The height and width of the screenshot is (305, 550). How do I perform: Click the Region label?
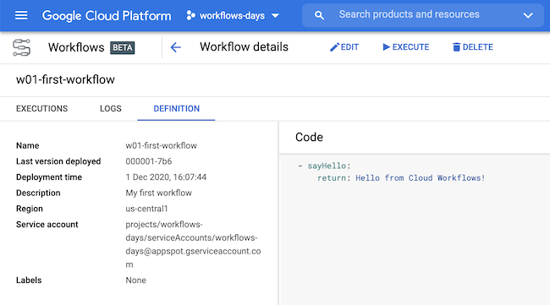click(29, 209)
